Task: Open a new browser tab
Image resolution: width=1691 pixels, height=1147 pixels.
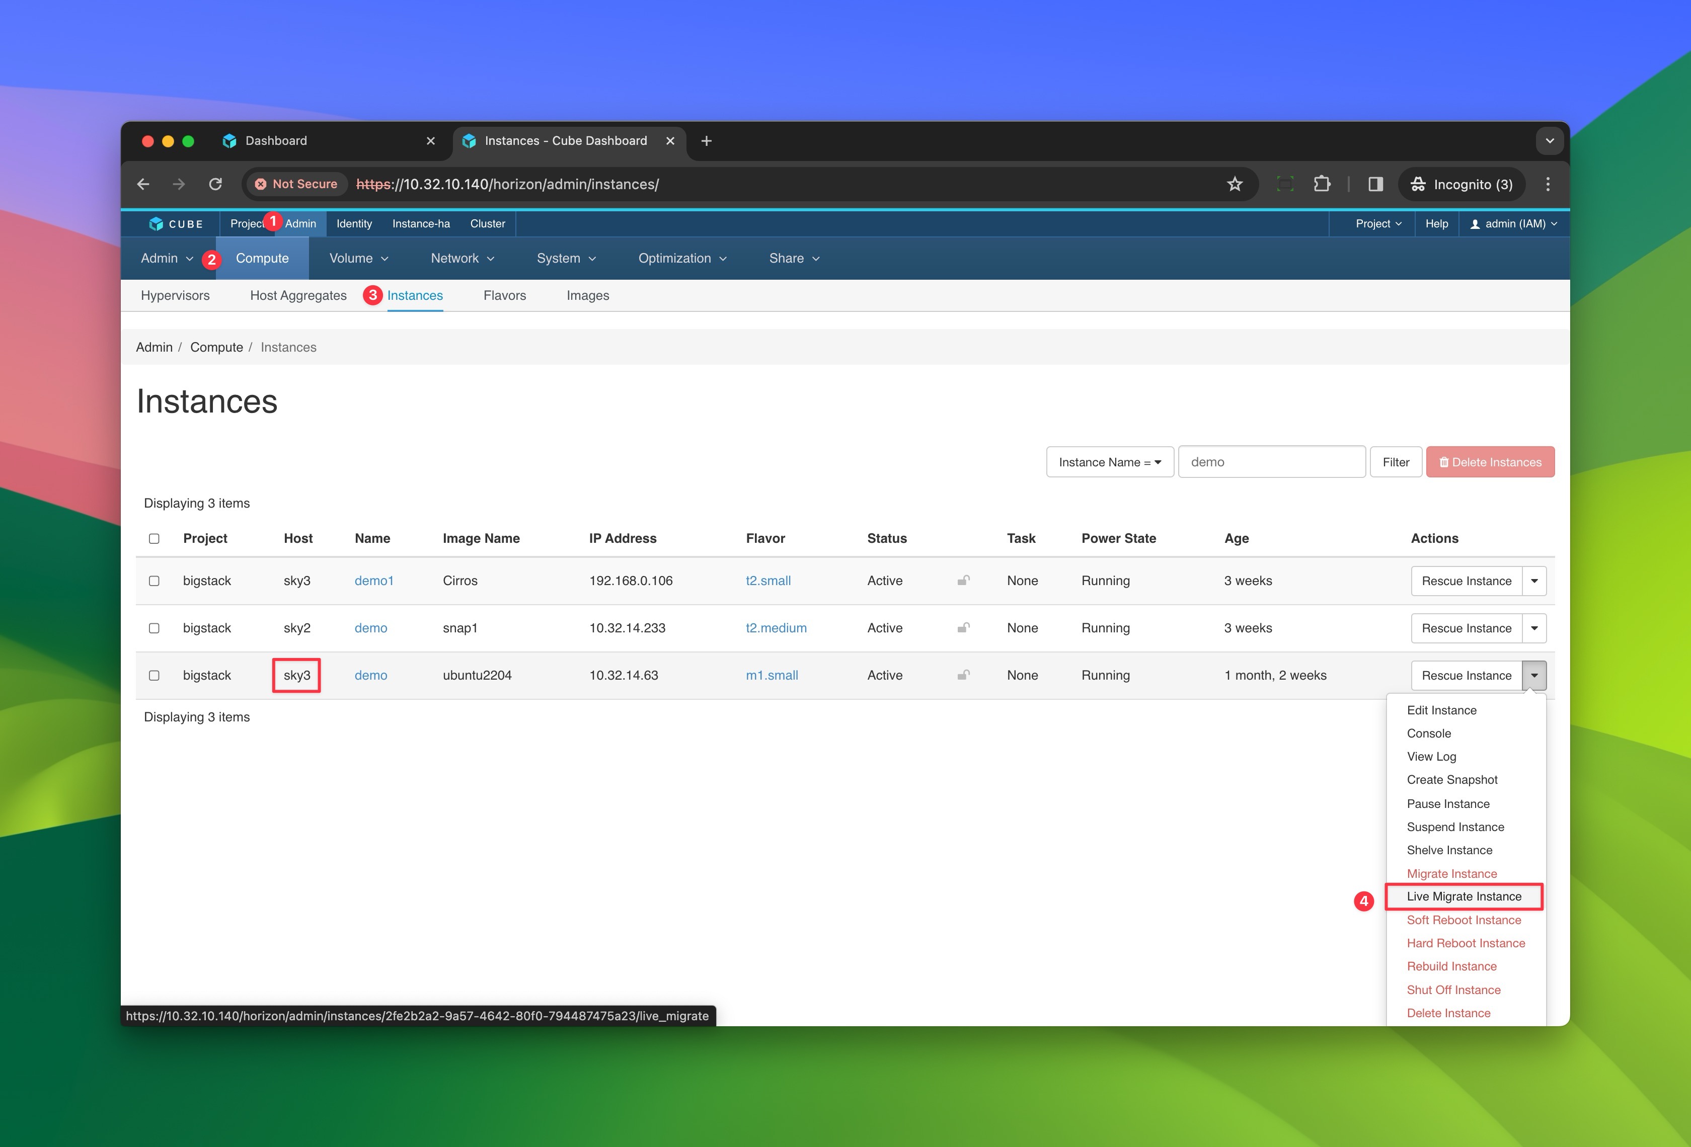Action: click(x=707, y=141)
